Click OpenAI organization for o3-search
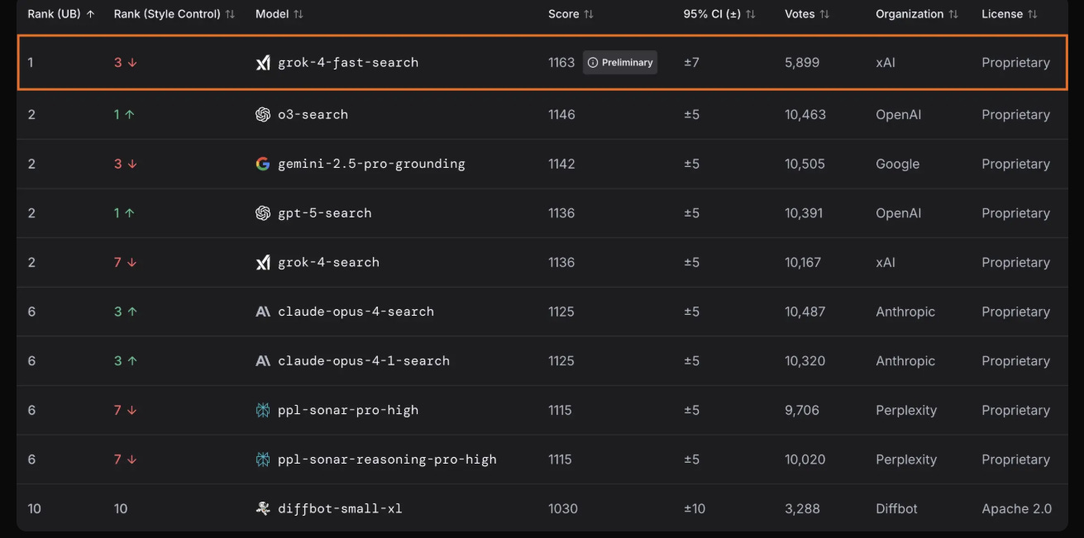This screenshot has width=1084, height=538. (x=899, y=115)
